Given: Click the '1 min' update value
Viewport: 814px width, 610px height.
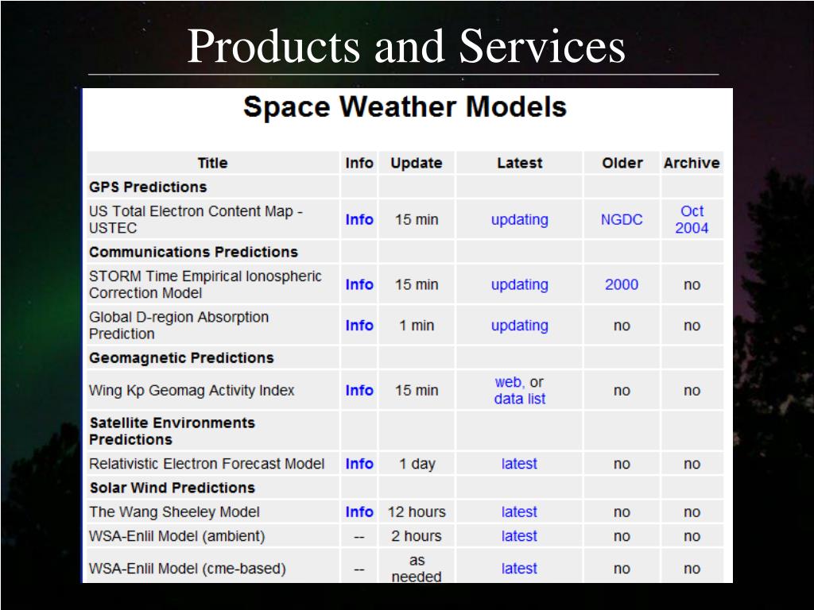Looking at the screenshot, I should (x=417, y=325).
